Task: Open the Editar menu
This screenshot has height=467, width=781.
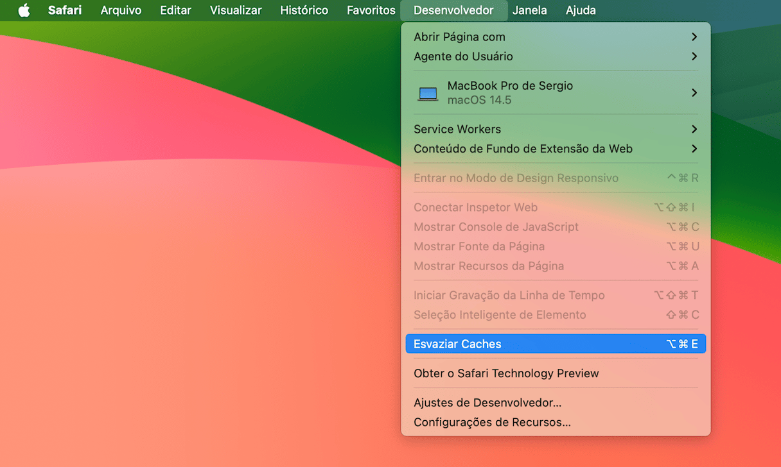Action: (x=175, y=10)
